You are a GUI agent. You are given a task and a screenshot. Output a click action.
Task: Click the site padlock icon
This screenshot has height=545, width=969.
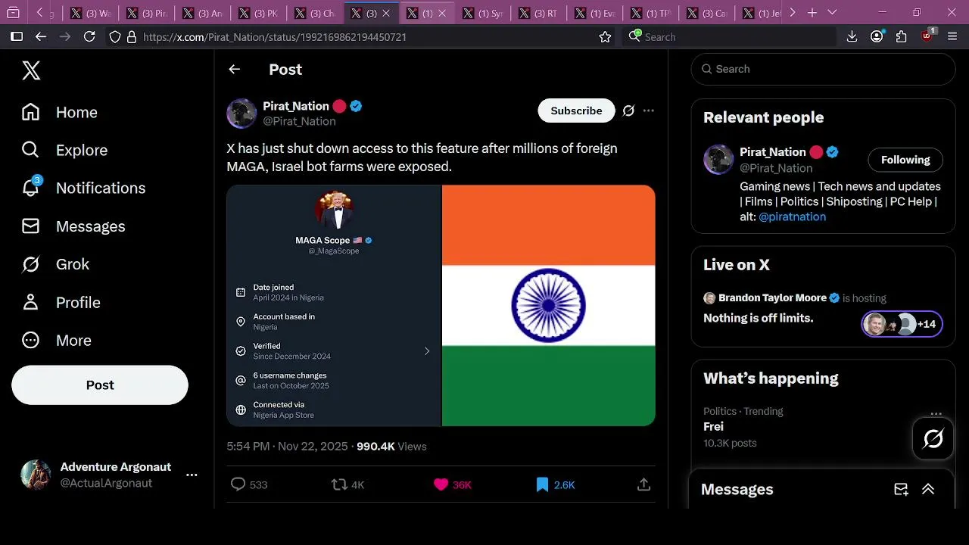132,36
